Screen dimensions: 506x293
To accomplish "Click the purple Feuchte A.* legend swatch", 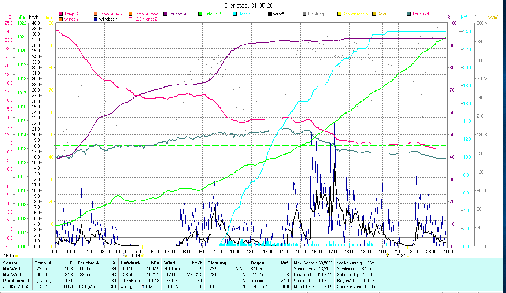I will point(165,14).
